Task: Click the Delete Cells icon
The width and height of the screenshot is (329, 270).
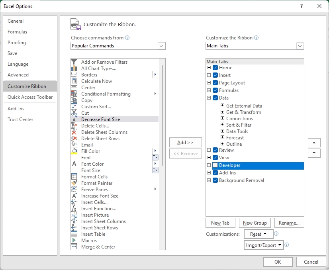Action: pos(74,126)
